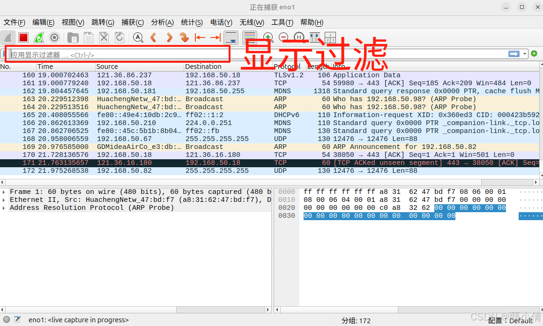Add a new display filter button
543x326 pixels.
pyautogui.click(x=534, y=53)
